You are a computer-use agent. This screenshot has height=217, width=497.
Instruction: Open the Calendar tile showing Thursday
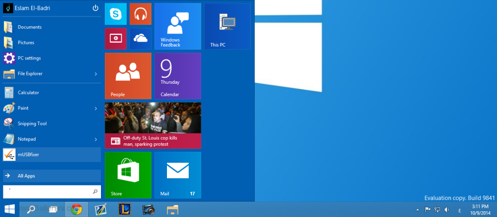click(178, 76)
